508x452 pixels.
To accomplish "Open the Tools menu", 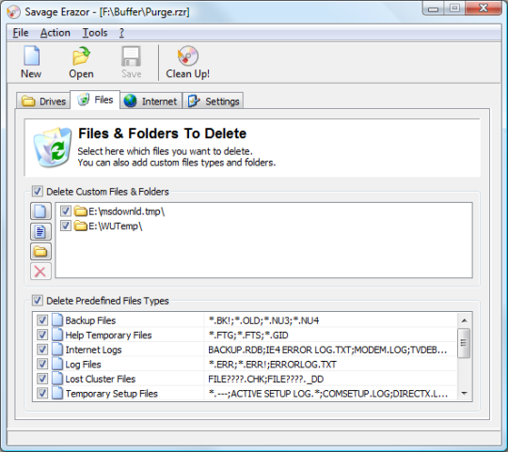I will (95, 33).
